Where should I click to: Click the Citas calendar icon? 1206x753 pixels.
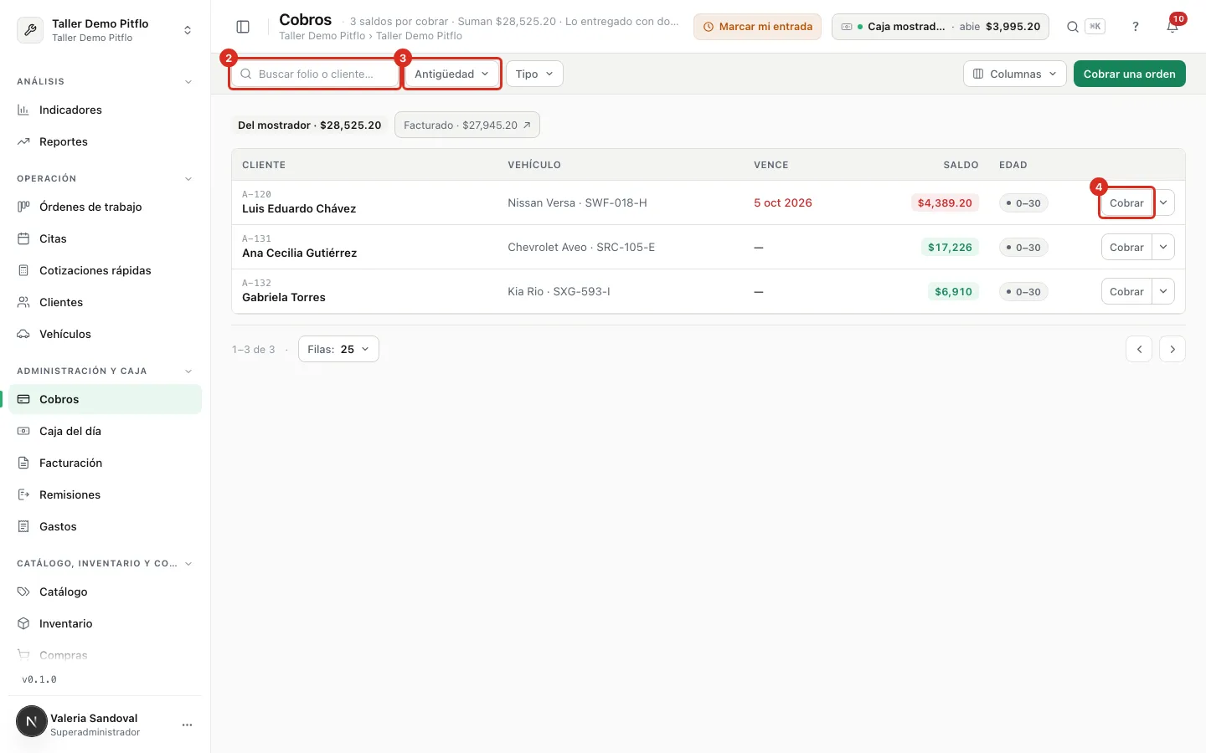tap(23, 238)
